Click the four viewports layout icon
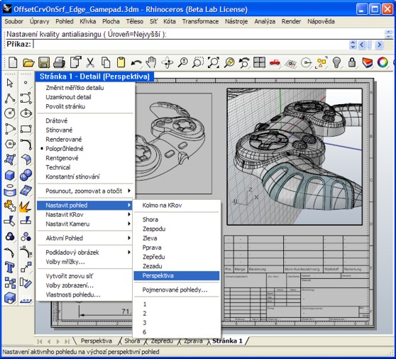The image size is (396, 359). click(x=259, y=62)
